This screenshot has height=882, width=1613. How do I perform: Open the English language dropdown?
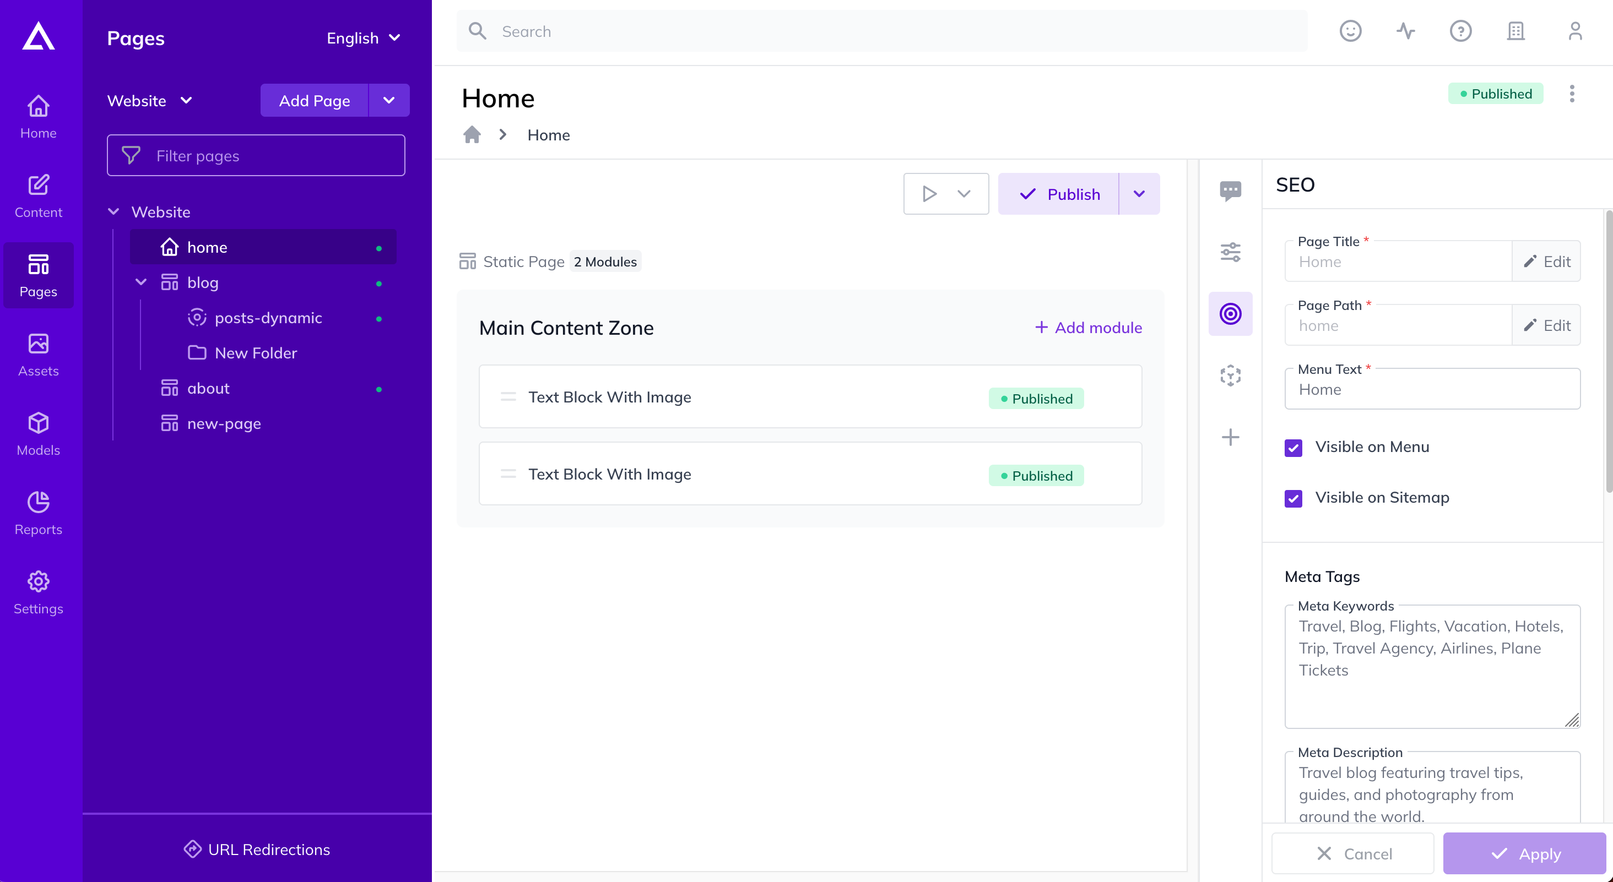click(363, 38)
